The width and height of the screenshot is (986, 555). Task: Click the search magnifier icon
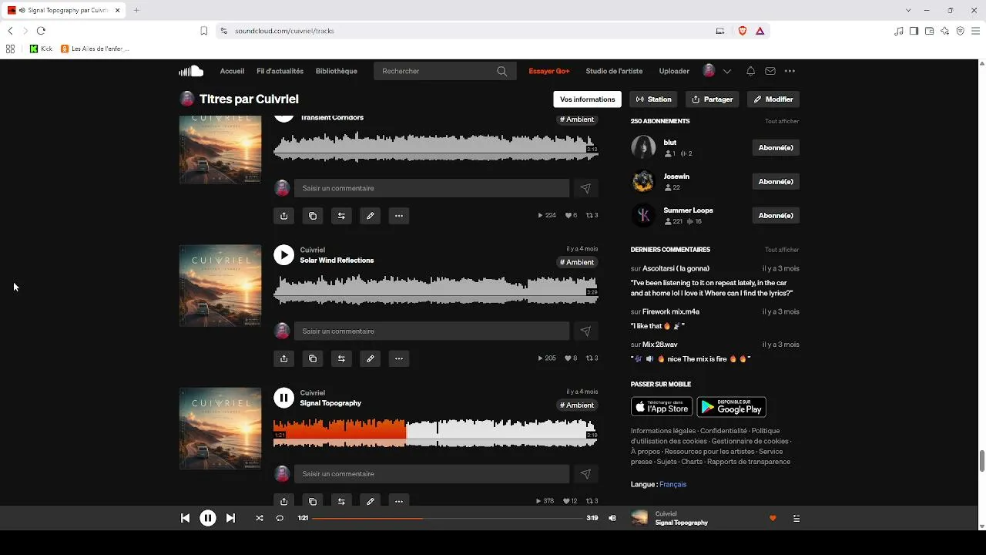click(502, 71)
